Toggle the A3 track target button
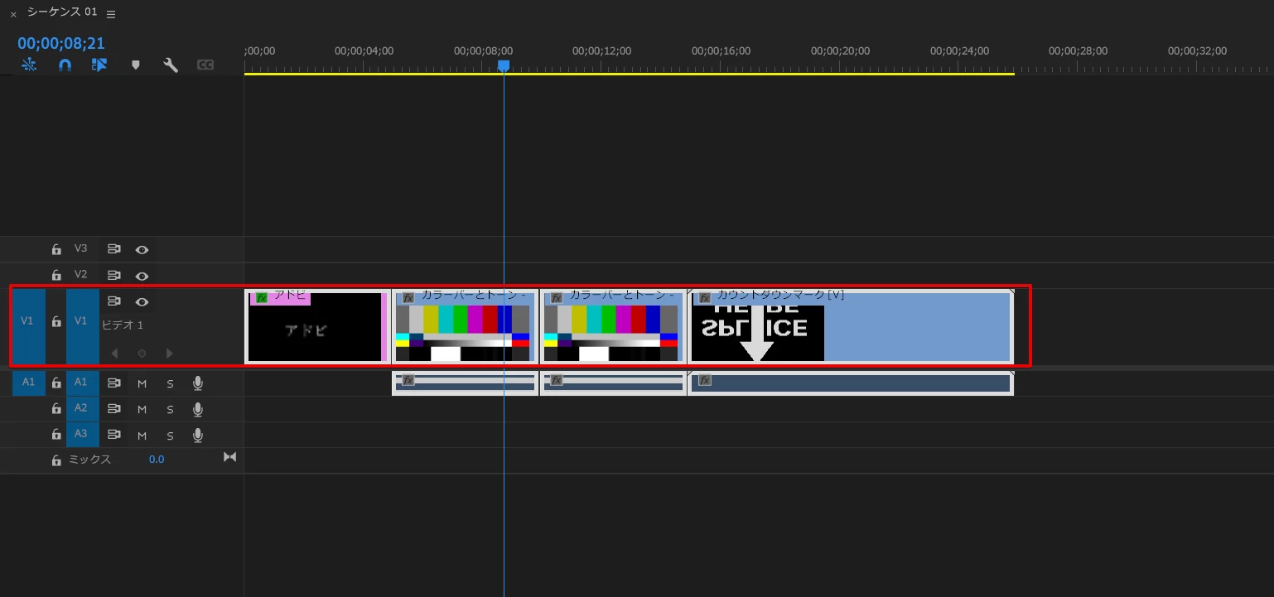The image size is (1274, 597). point(82,435)
